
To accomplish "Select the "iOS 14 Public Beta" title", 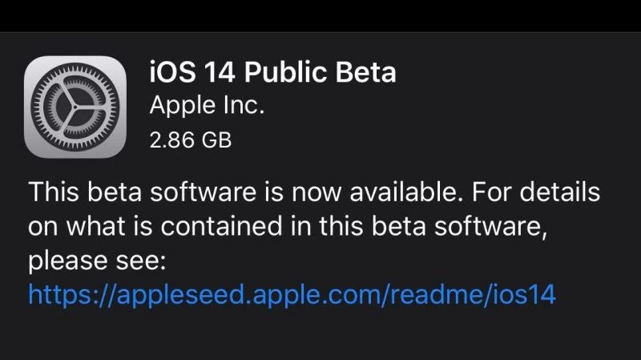I will 272,72.
